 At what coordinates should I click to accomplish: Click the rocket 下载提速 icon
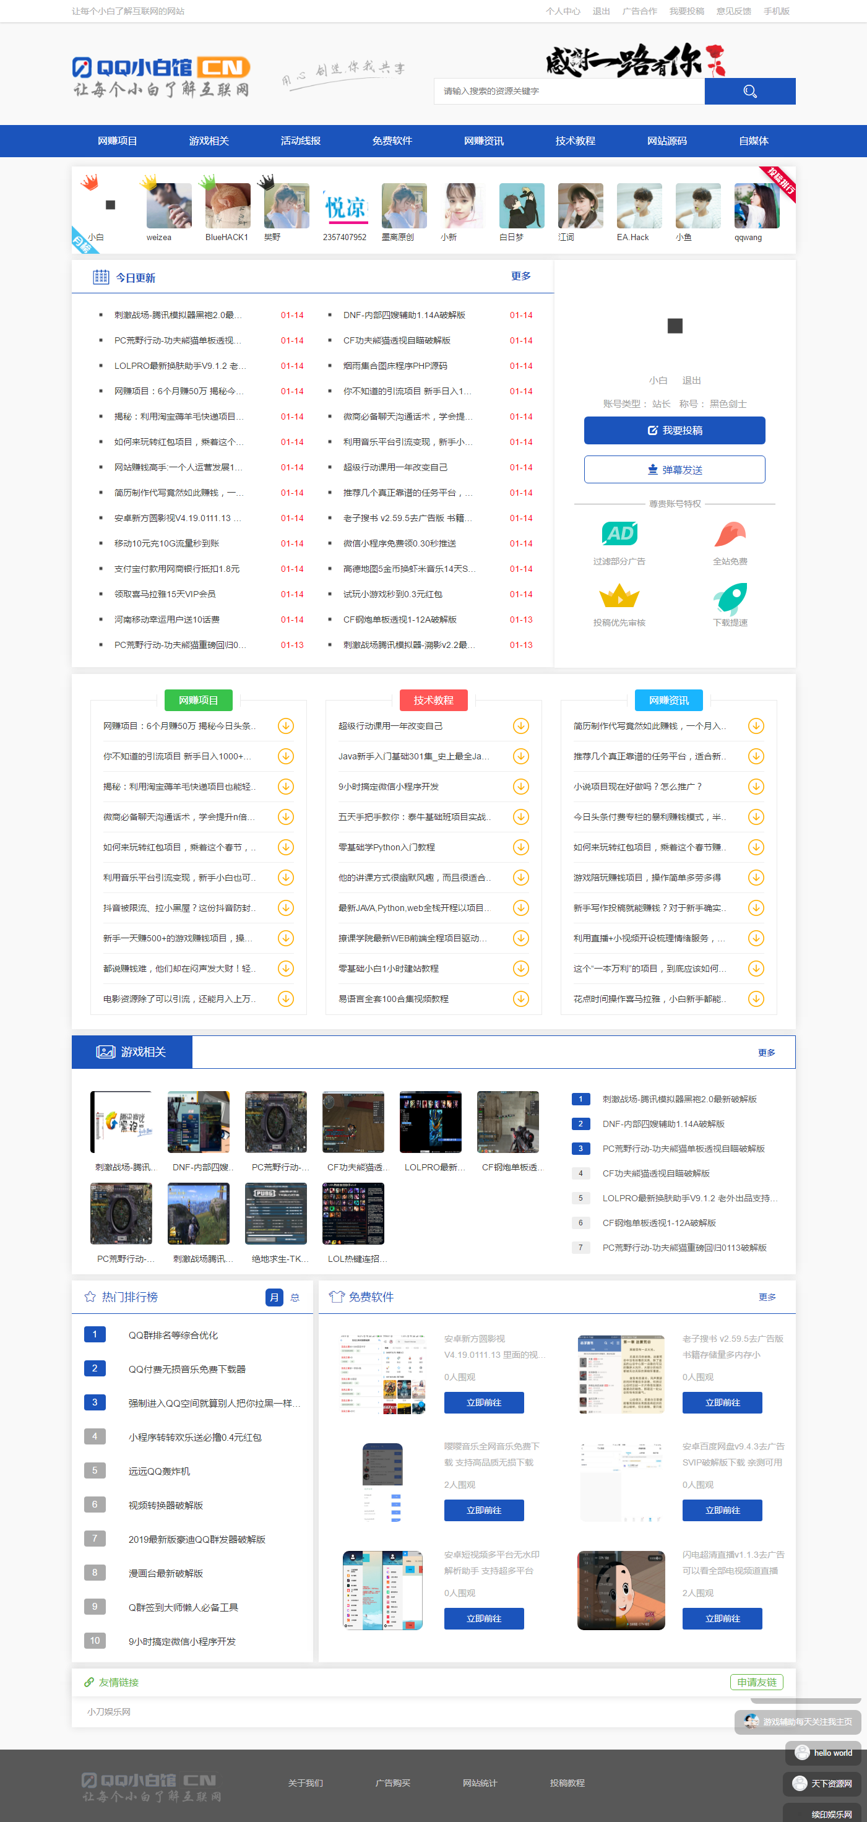point(730,598)
